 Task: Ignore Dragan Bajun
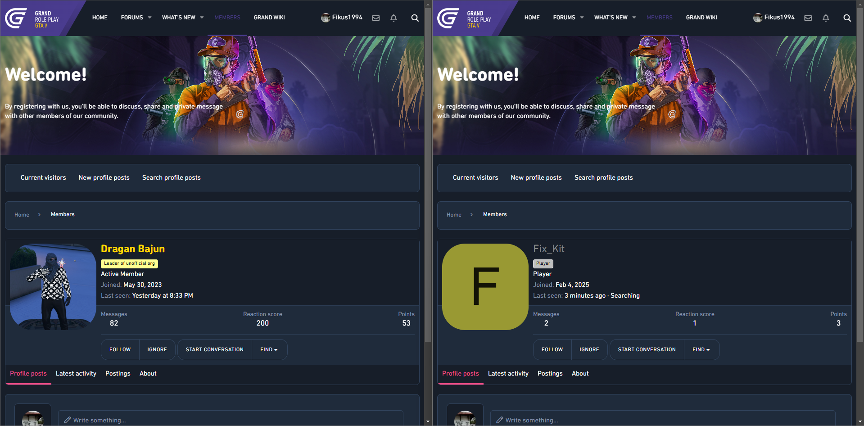point(157,349)
